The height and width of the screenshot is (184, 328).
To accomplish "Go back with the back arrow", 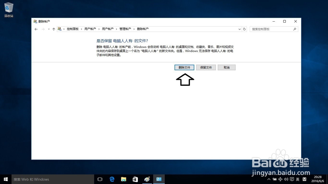I will coord(36,29).
